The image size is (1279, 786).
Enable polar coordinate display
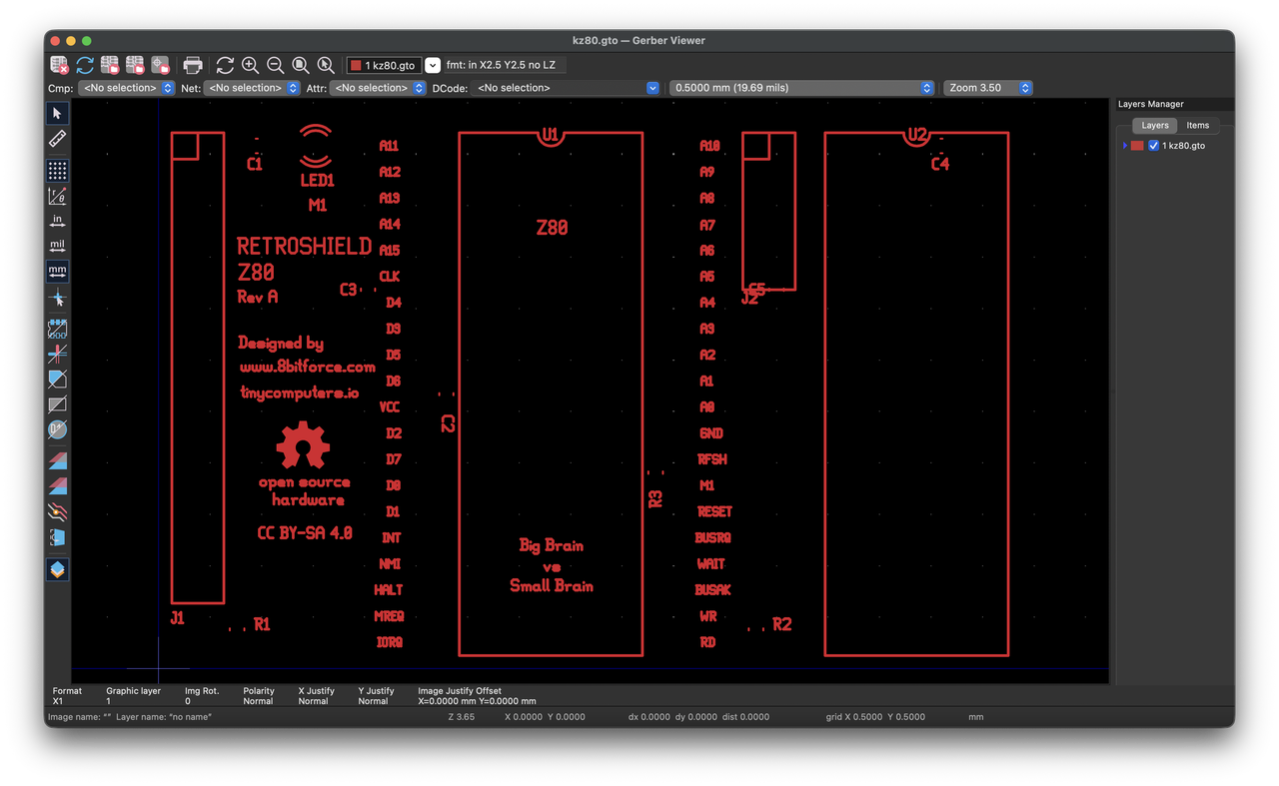click(x=57, y=195)
